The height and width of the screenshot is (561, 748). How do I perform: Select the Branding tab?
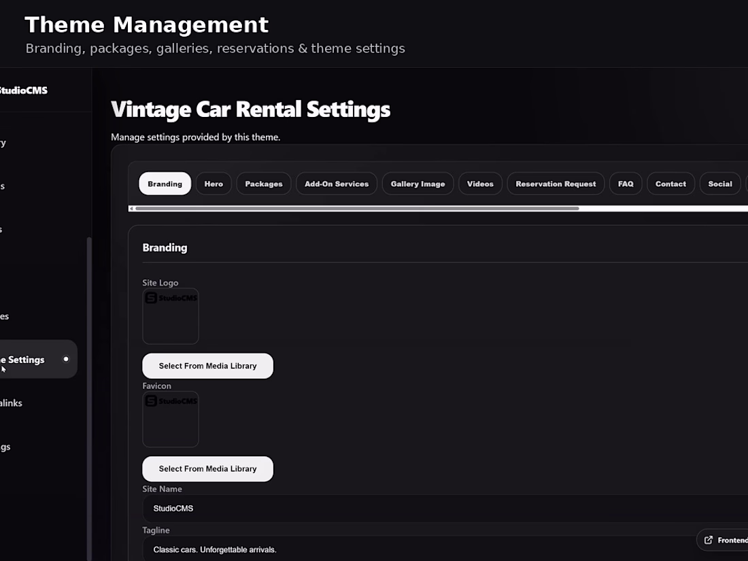click(165, 184)
